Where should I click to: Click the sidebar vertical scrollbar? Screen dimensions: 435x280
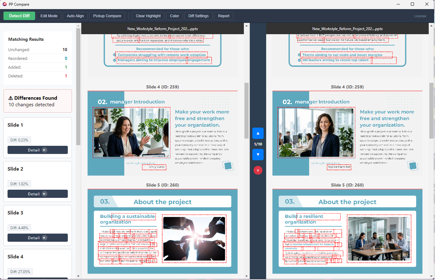click(x=78, y=86)
